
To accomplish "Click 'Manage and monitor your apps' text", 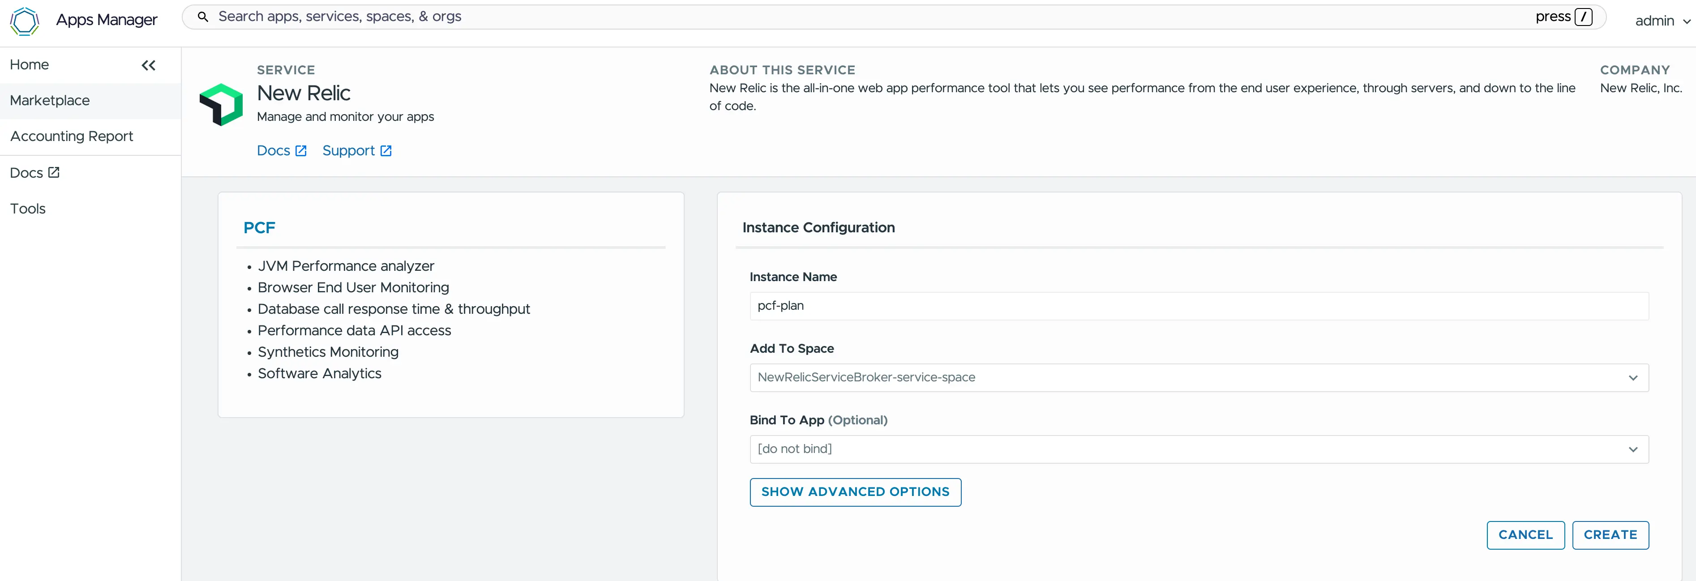I will point(345,116).
